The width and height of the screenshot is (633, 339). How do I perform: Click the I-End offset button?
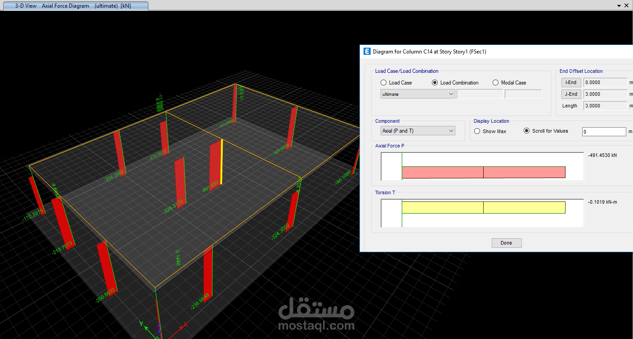(x=571, y=82)
